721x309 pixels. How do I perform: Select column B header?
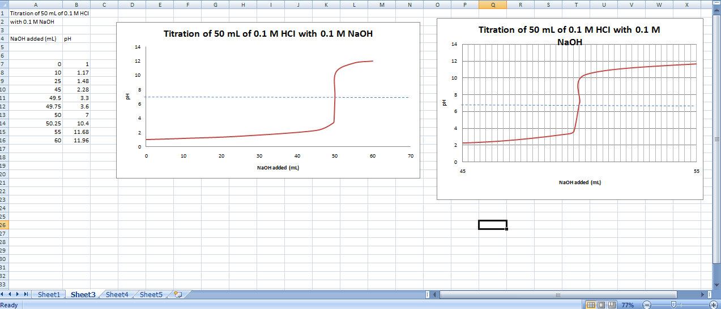click(76, 5)
